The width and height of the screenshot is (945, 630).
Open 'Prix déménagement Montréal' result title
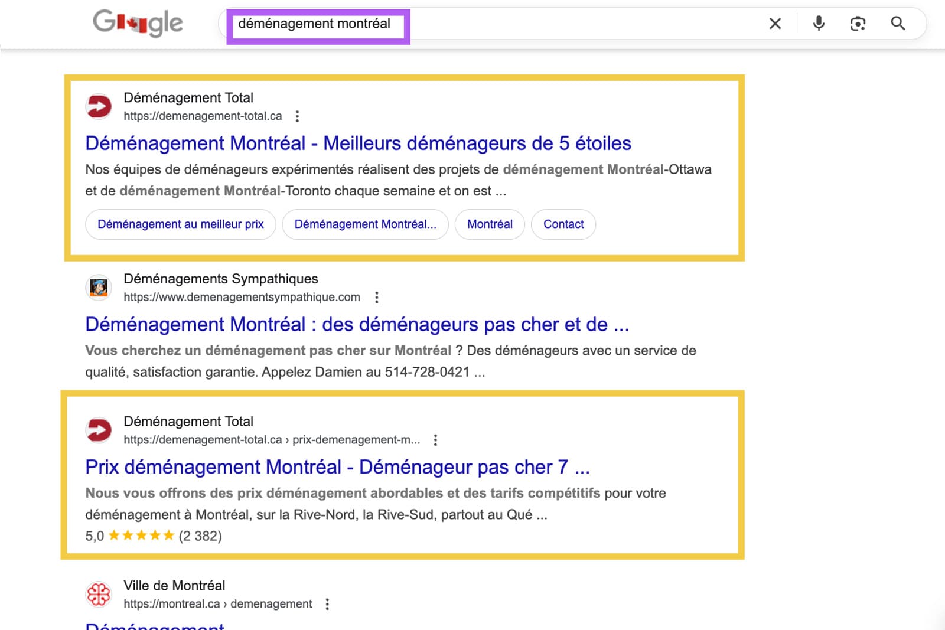(x=337, y=467)
